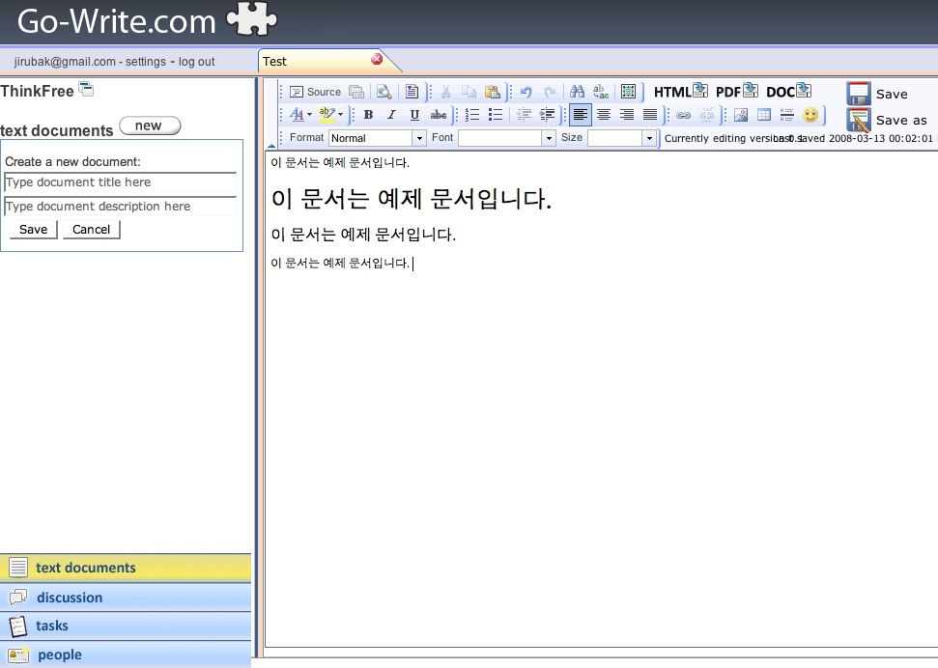Insert a table
938x668 pixels.
pyautogui.click(x=764, y=115)
